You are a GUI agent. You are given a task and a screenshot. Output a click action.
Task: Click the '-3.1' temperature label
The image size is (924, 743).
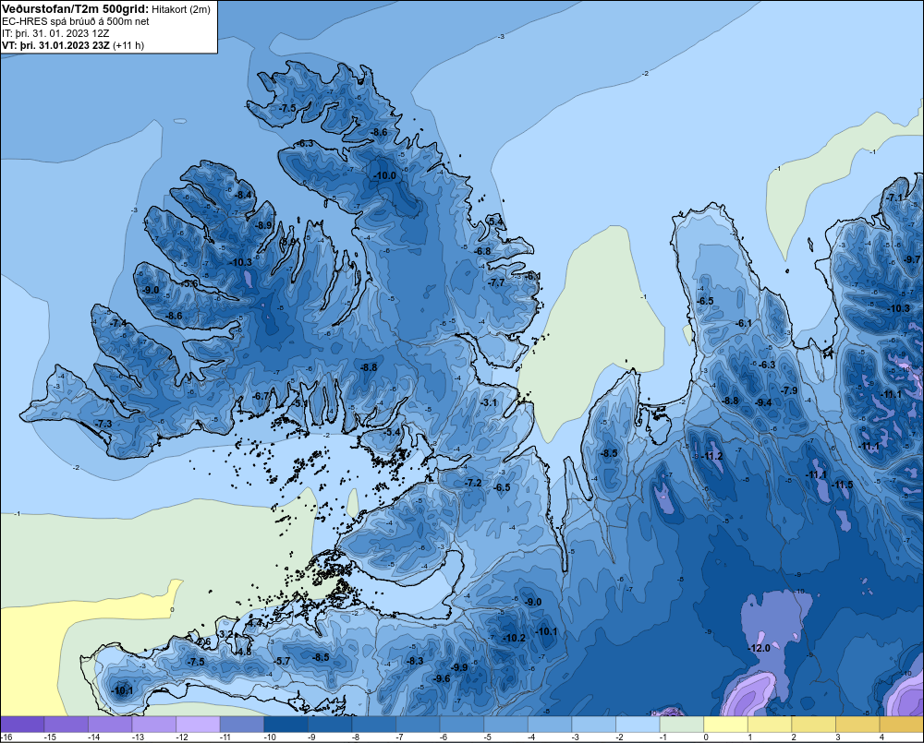[x=489, y=402]
